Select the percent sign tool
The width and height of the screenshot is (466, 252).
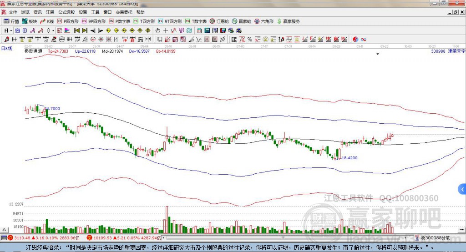250,39
